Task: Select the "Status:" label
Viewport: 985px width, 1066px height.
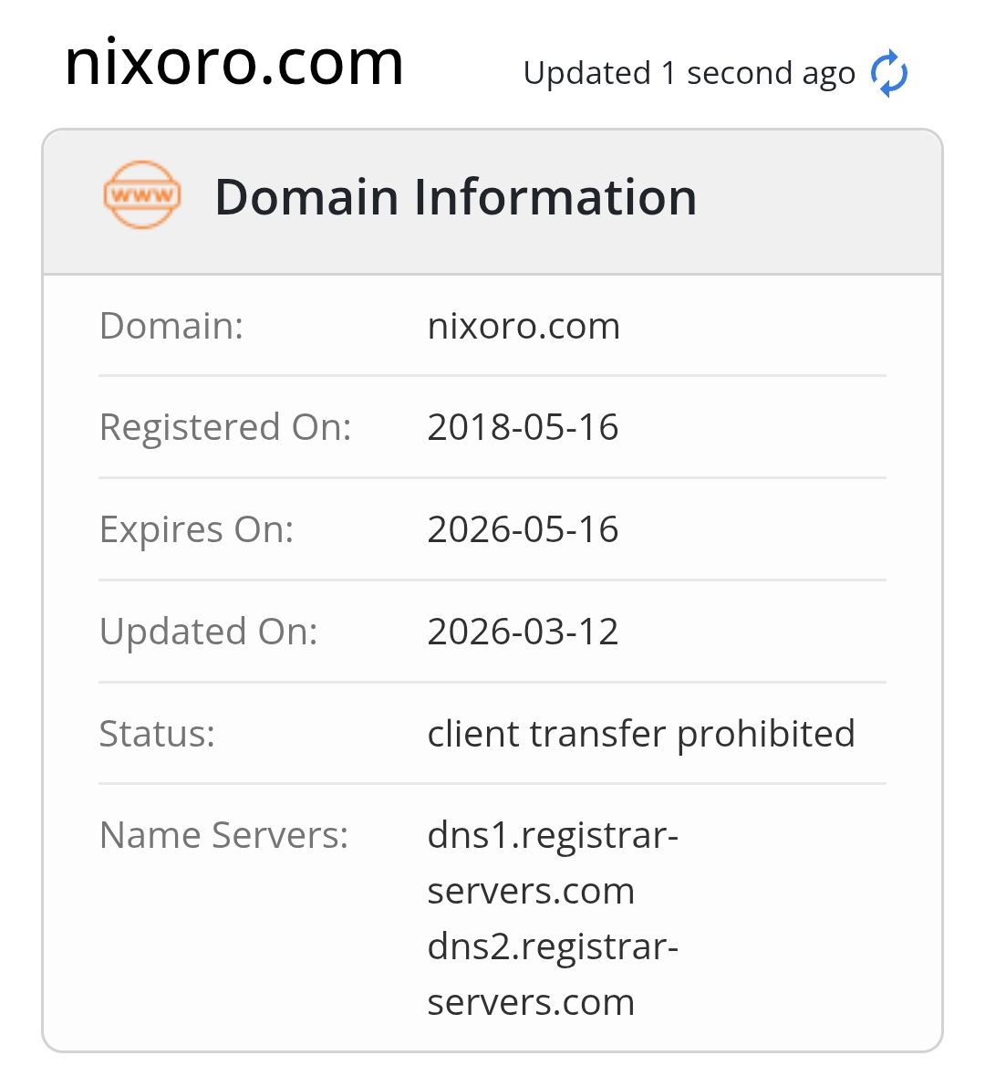Action: click(157, 734)
